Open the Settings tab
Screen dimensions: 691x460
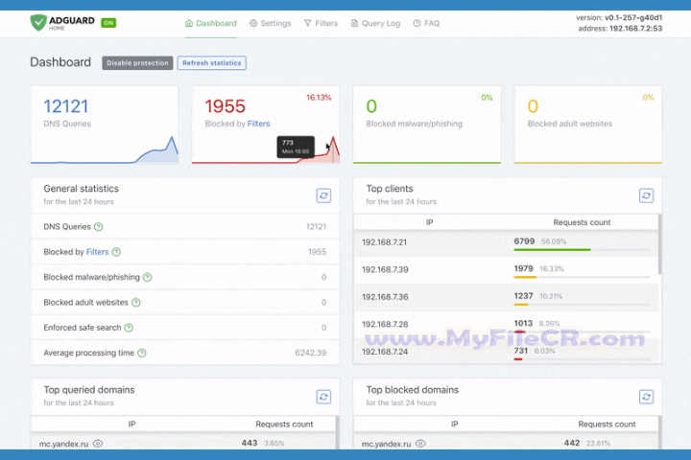pos(270,23)
